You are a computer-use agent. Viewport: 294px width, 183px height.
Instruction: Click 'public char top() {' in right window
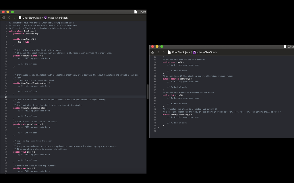point(173,62)
